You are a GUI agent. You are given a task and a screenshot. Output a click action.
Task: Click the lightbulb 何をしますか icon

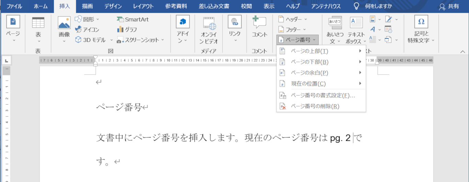357,6
